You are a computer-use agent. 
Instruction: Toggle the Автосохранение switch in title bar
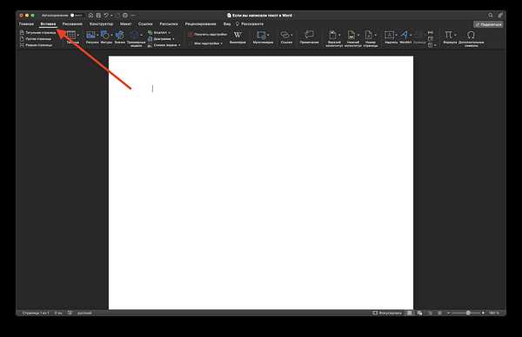(x=77, y=16)
